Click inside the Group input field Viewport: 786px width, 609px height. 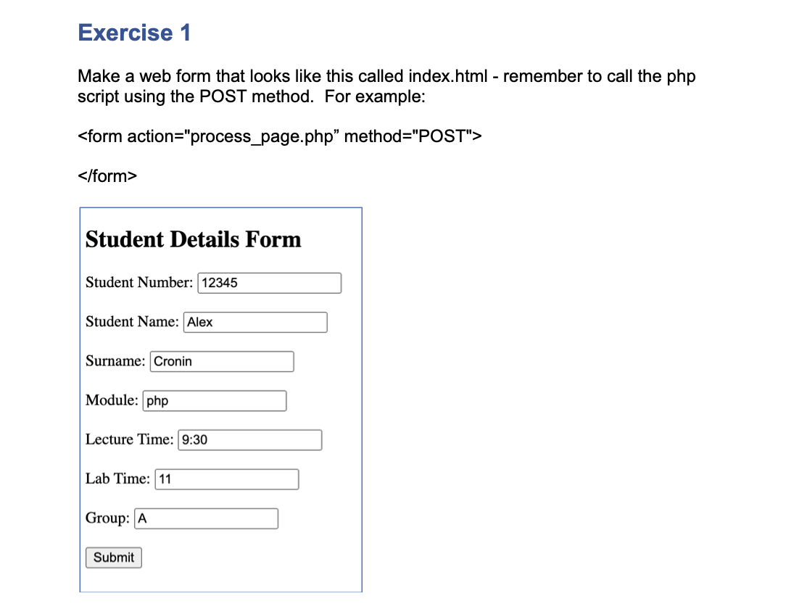point(205,518)
